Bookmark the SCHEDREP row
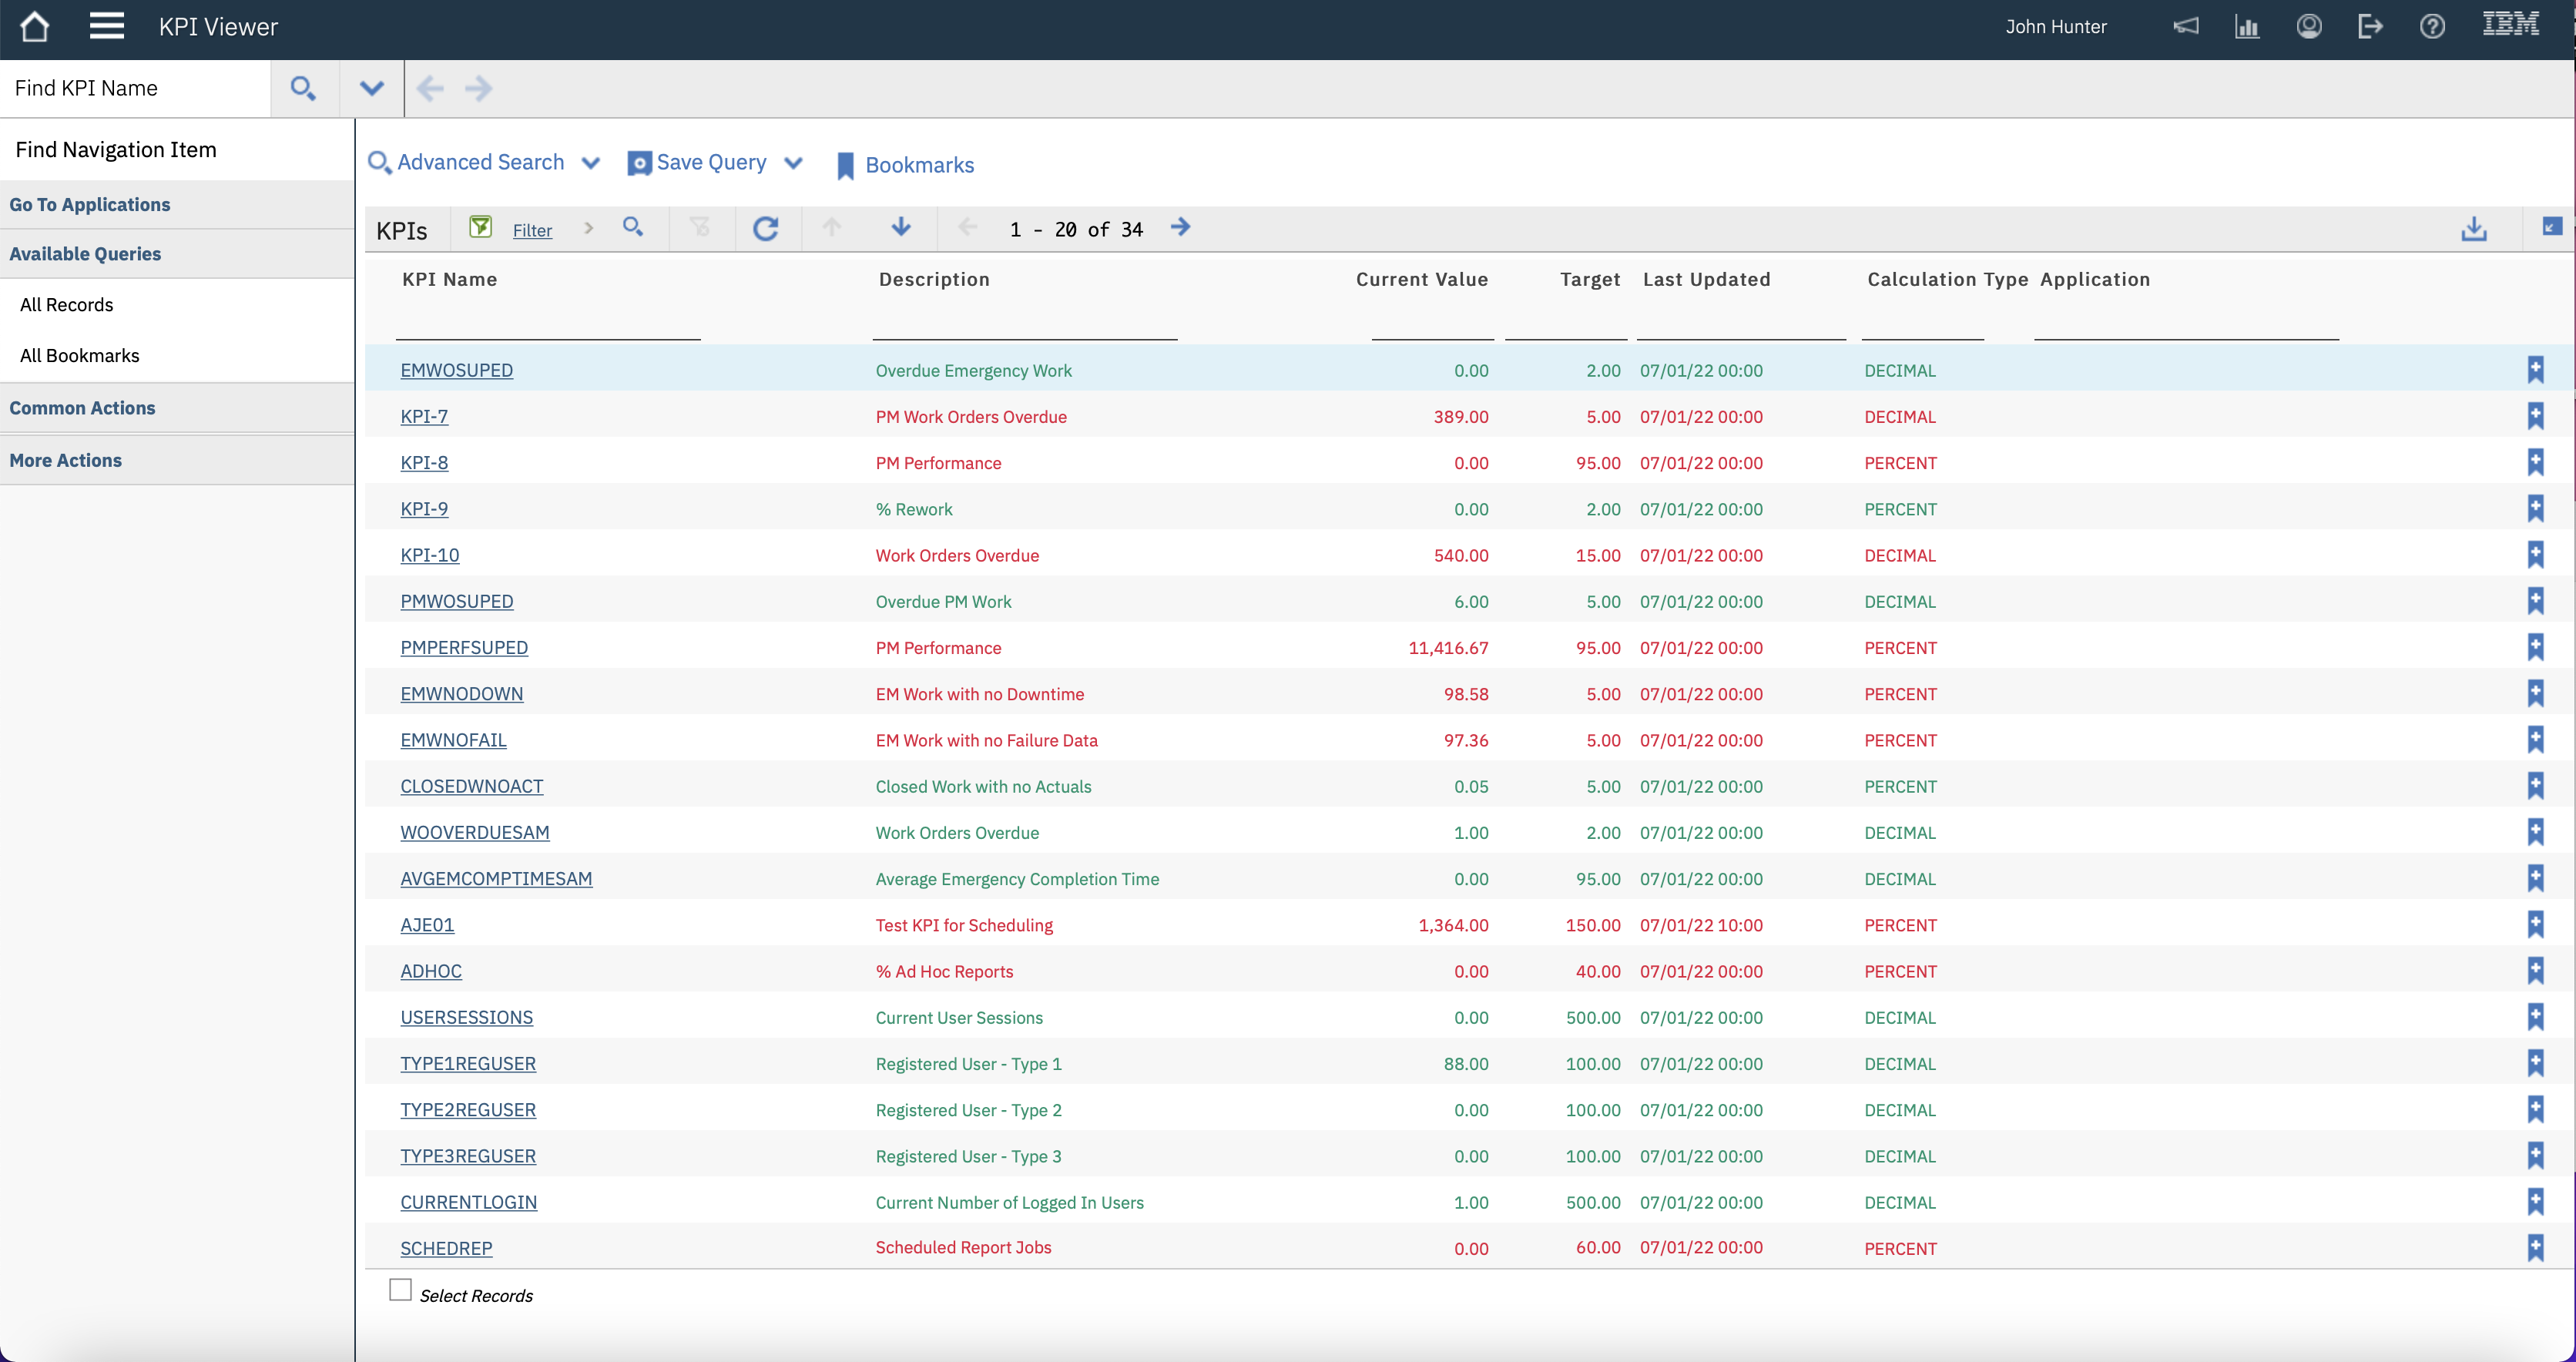Image resolution: width=2576 pixels, height=1362 pixels. (2536, 1247)
